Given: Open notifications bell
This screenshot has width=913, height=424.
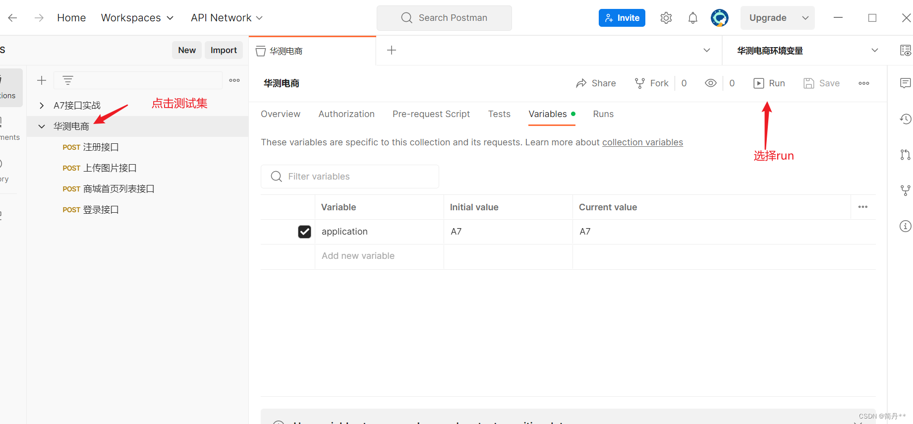Looking at the screenshot, I should [693, 18].
